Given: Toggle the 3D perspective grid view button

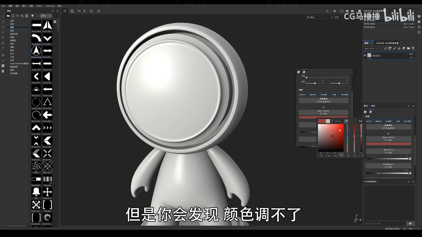Looking at the screenshot, I should [65, 11].
